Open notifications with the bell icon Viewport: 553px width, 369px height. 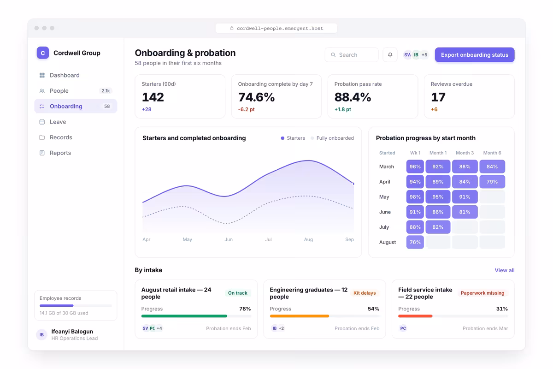tap(390, 55)
